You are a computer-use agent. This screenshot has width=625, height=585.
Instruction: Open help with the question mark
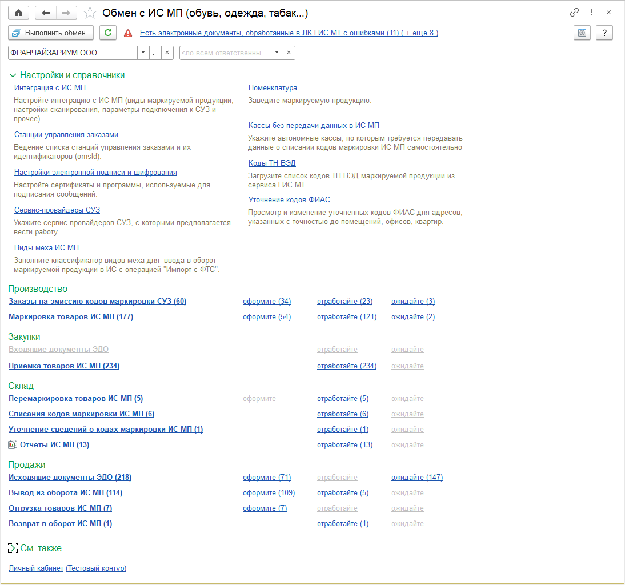(x=604, y=33)
